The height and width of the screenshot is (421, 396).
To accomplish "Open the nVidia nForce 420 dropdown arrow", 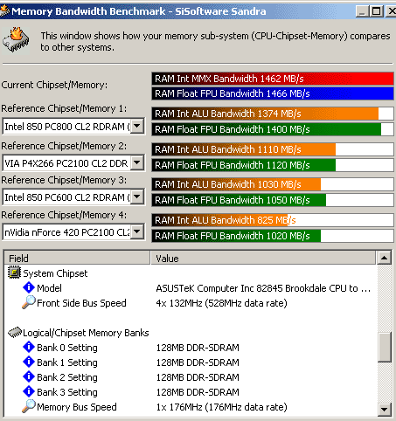I will coord(137,231).
